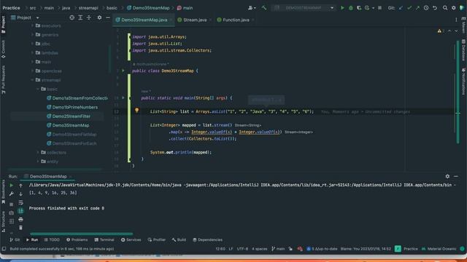Click the main branch widget in status bar
This screenshot has height=262, width=467.
278,249
